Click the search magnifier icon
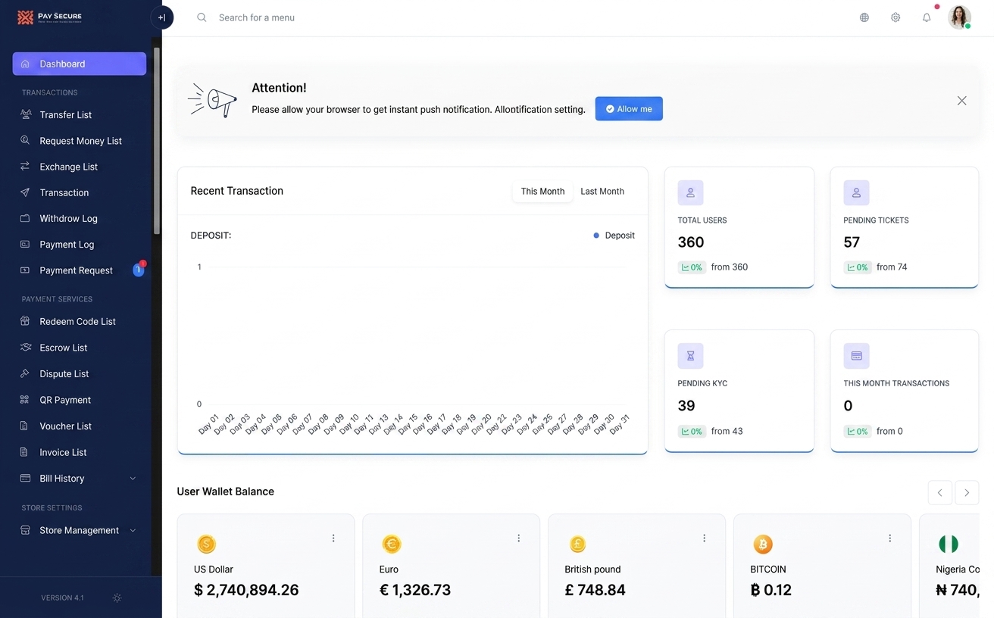 point(202,17)
